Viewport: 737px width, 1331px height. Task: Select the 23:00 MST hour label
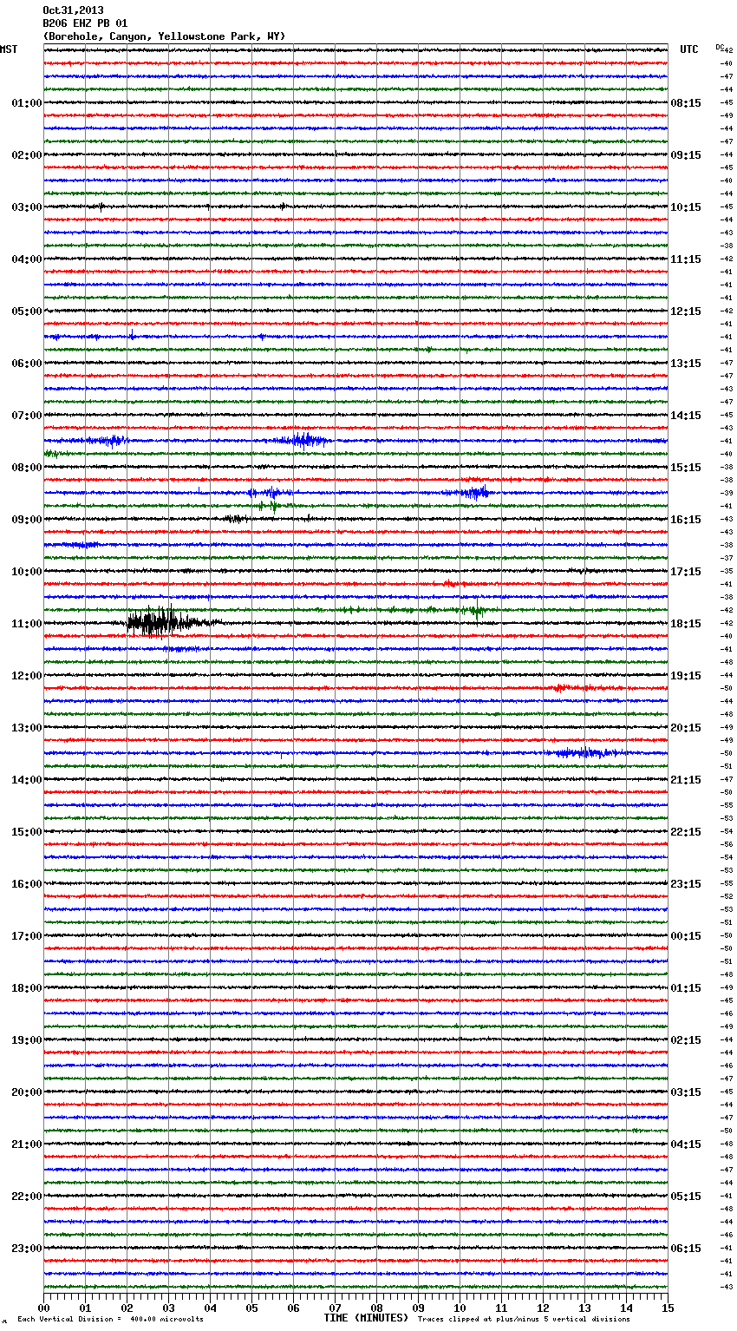coord(26,1249)
